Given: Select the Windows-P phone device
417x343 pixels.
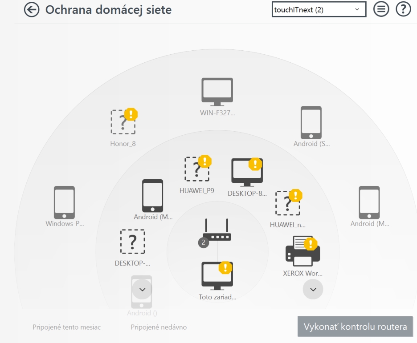Looking at the screenshot, I should pos(65,202).
